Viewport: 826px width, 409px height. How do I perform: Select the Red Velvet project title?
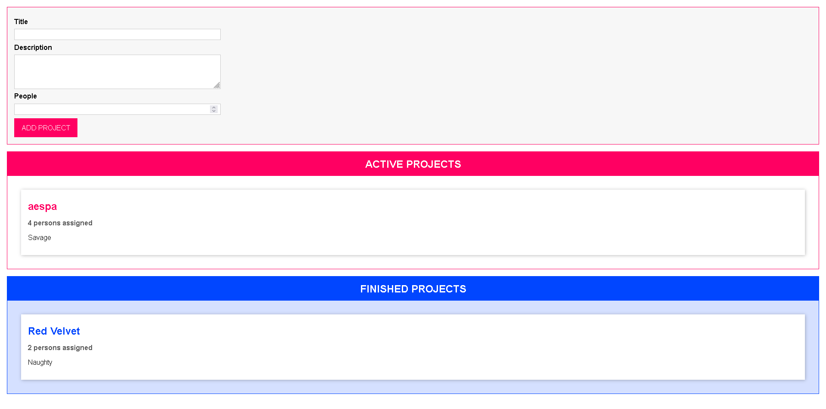54,331
